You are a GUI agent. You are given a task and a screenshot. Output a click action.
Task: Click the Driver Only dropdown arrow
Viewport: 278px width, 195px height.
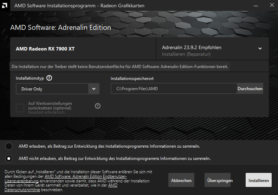pos(94,89)
